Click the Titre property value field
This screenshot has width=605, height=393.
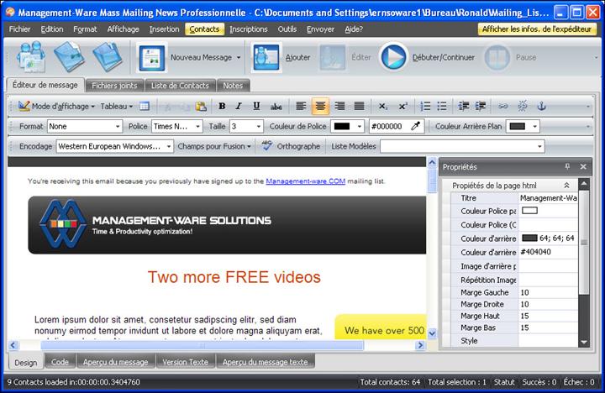click(548, 198)
